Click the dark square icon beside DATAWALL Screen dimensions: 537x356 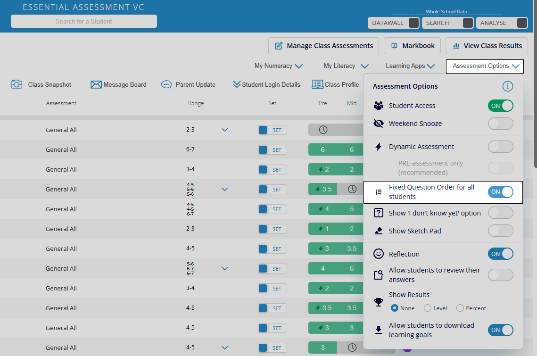(x=413, y=23)
